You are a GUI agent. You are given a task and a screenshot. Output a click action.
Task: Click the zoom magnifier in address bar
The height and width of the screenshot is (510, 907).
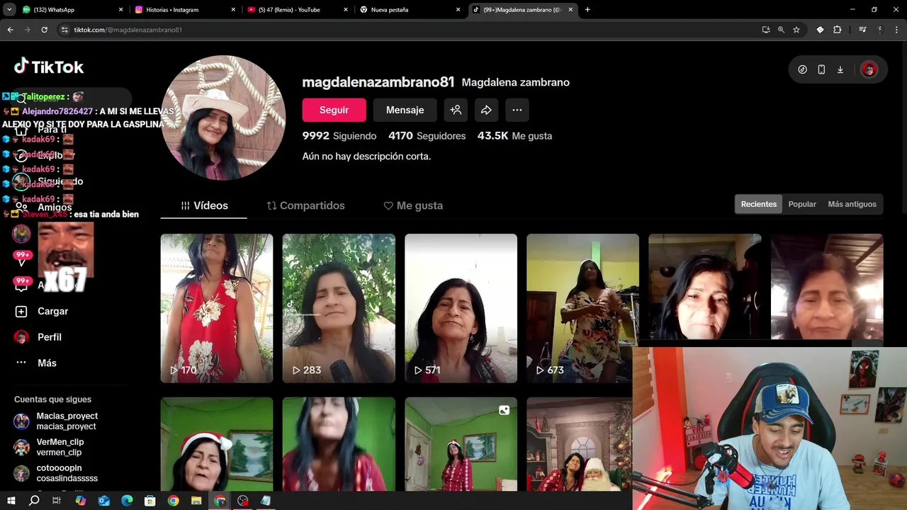pyautogui.click(x=781, y=30)
